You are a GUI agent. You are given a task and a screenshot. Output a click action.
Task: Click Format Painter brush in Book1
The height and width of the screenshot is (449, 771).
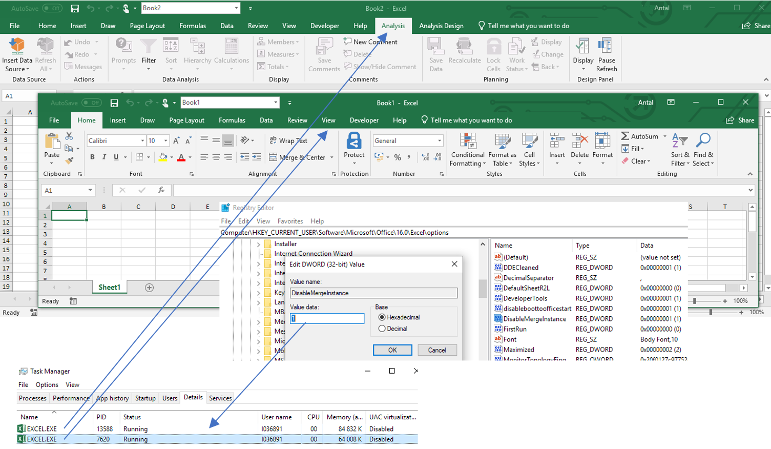coord(69,160)
